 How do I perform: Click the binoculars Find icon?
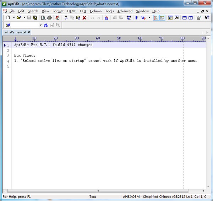pyautogui.click(x=46, y=25)
